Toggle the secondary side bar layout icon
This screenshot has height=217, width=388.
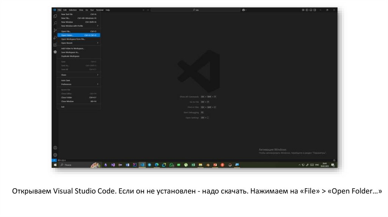[315, 10]
